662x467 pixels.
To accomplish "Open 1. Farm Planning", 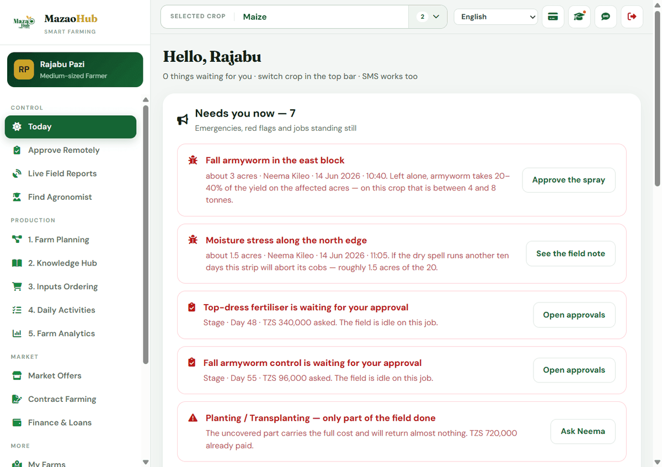I will point(71,240).
